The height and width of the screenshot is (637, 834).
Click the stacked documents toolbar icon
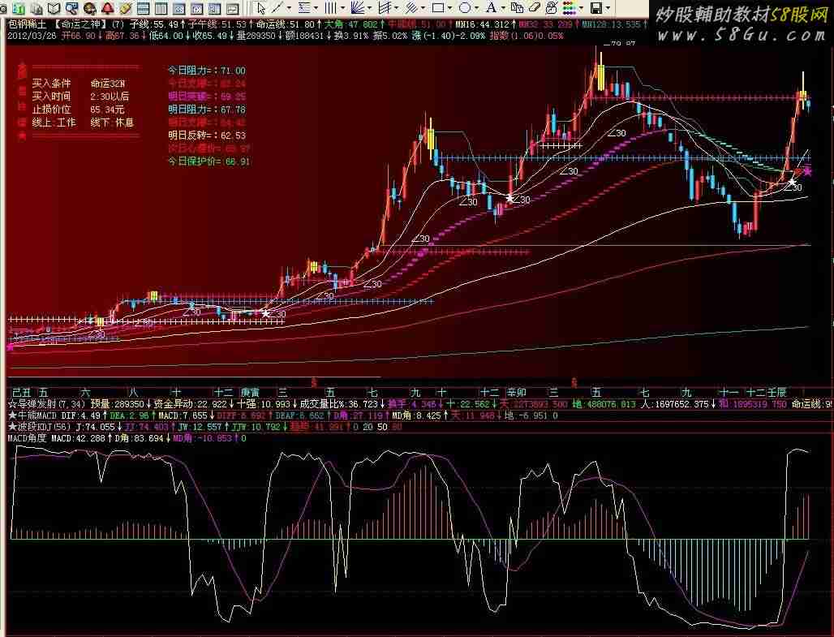tap(37, 8)
